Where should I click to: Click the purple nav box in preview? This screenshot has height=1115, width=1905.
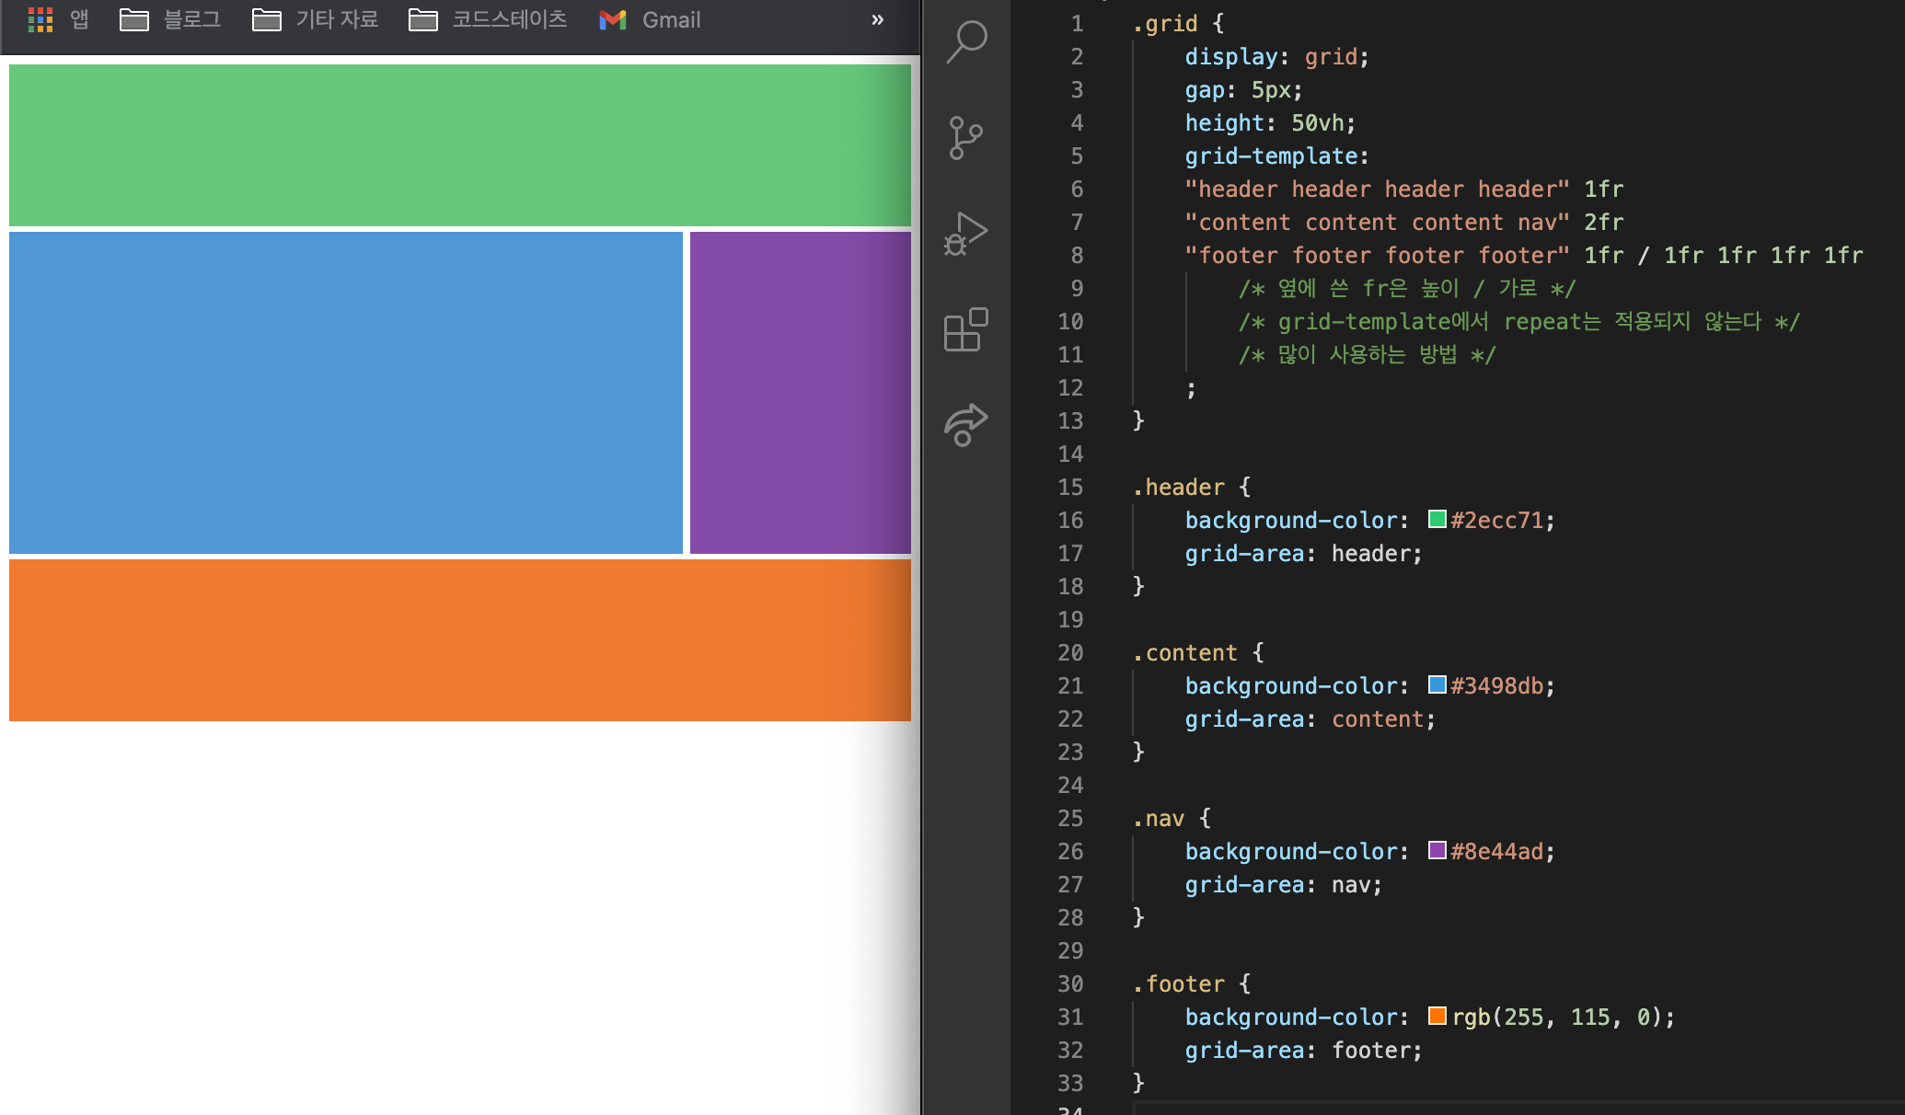point(800,393)
